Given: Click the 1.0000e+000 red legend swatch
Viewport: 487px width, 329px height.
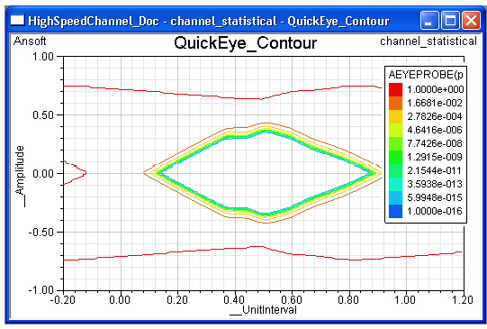Looking at the screenshot, I should [395, 89].
